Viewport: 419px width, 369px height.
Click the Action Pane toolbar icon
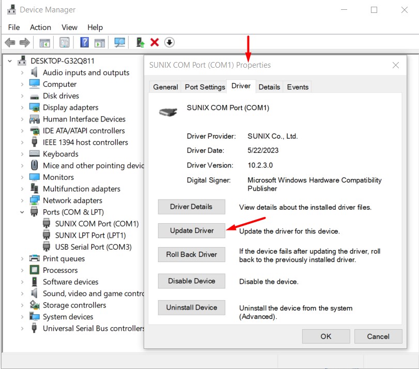[x=100, y=42]
